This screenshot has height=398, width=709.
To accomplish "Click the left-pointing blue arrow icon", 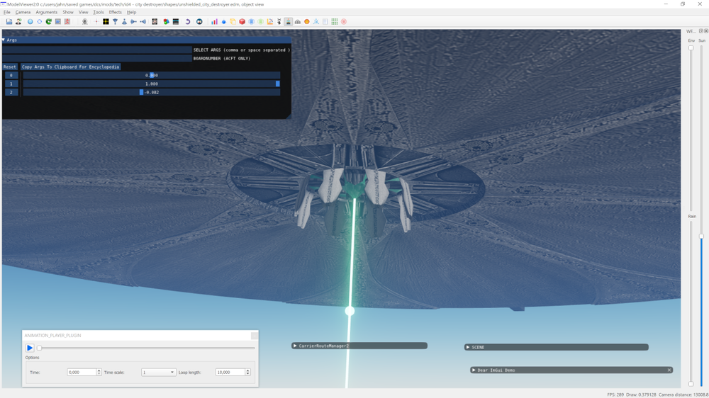I will [143, 22].
